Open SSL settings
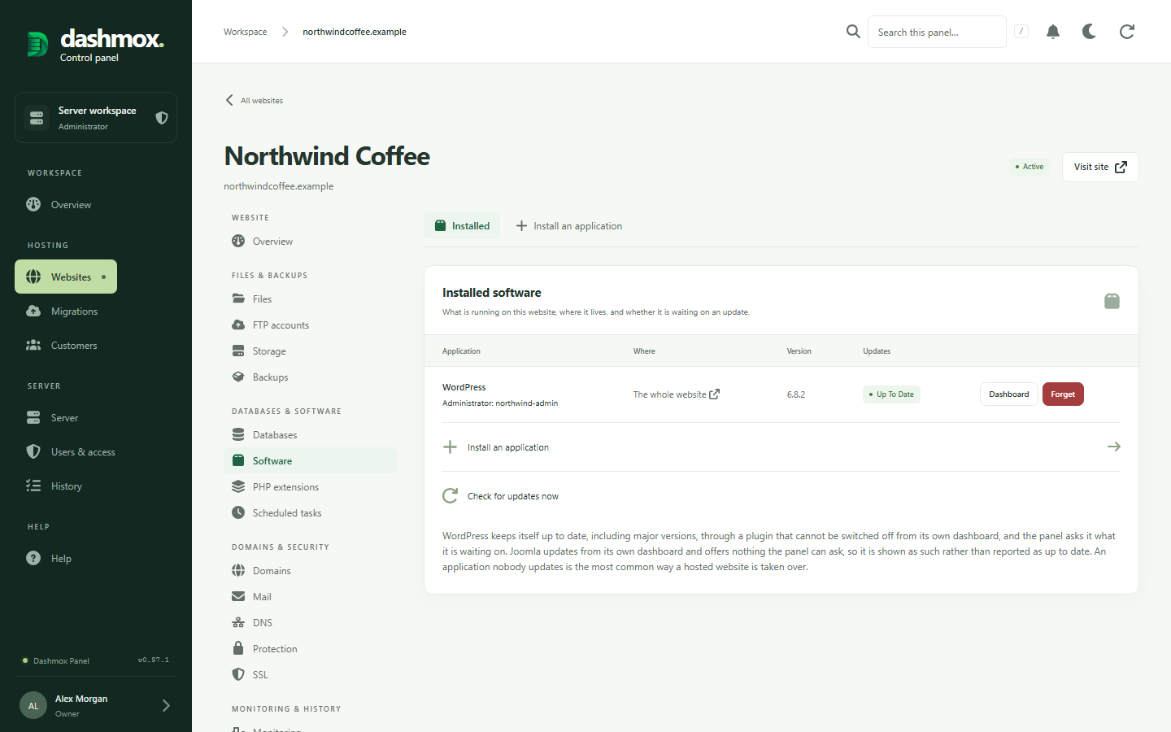 pos(310,675)
